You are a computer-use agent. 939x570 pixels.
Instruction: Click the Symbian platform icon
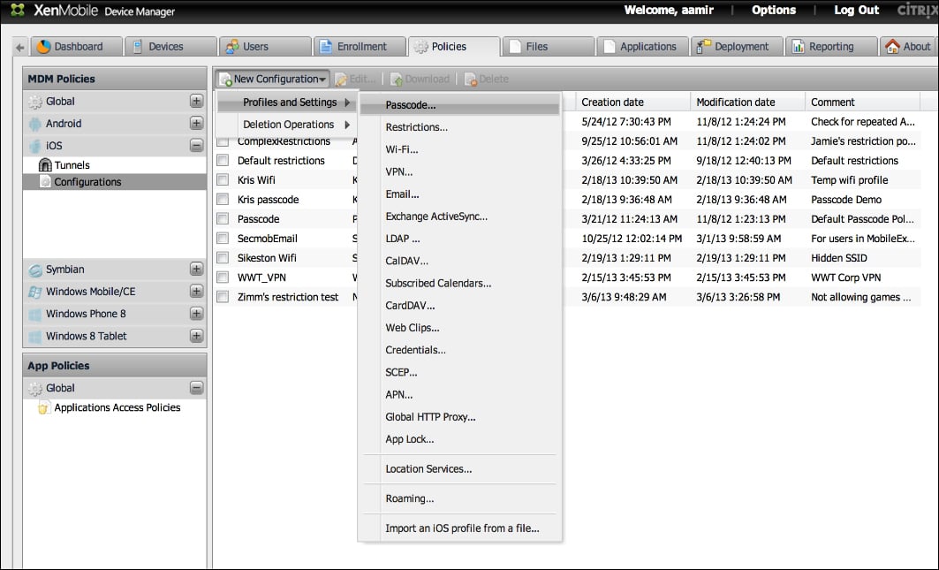click(x=35, y=270)
